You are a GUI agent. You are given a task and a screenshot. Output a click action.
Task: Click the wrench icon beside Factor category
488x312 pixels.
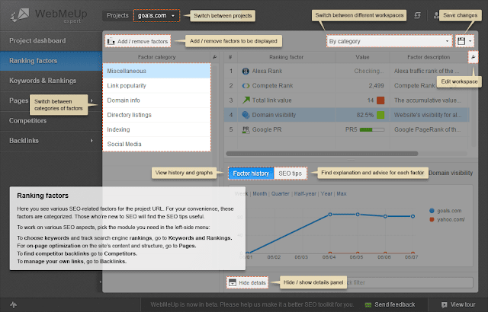click(214, 57)
